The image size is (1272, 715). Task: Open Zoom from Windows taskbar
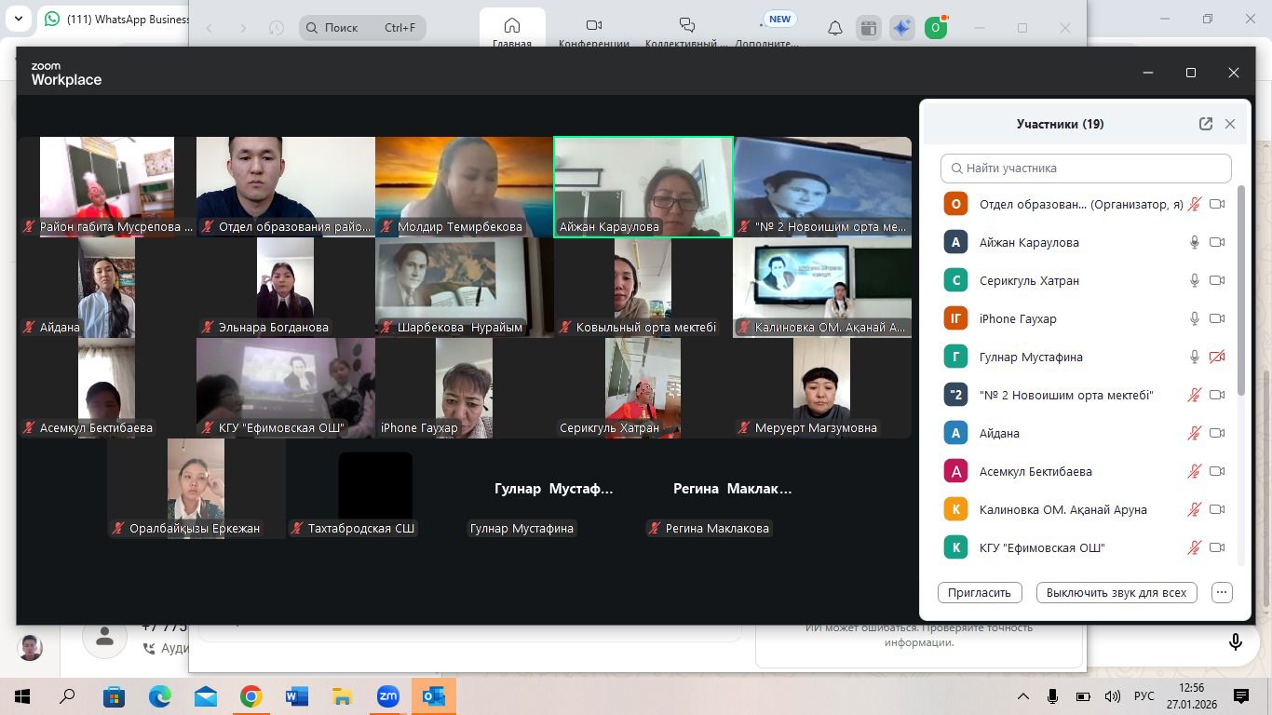coord(387,696)
